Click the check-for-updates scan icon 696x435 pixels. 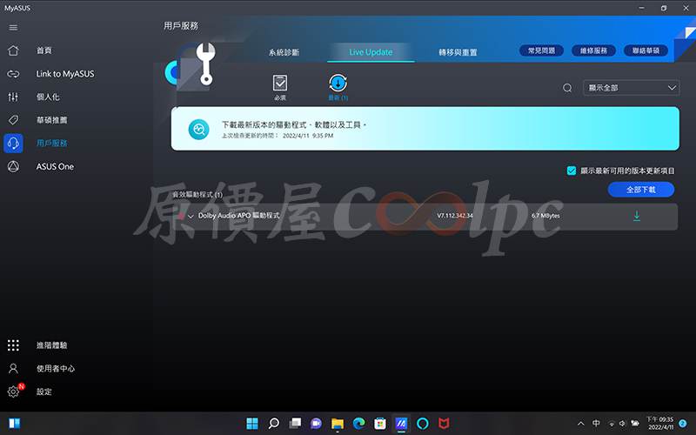coord(199,129)
